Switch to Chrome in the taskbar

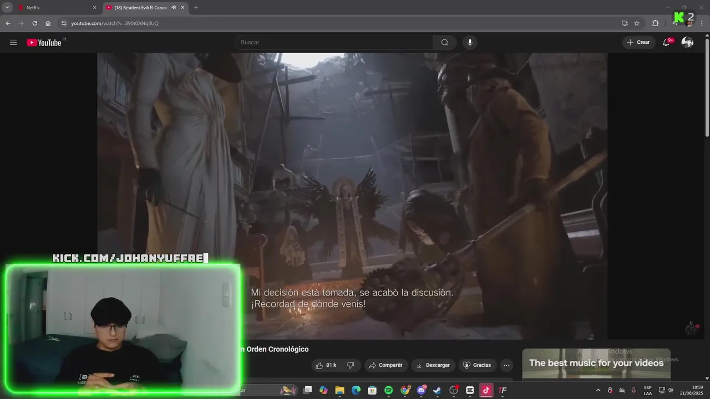[x=405, y=390]
